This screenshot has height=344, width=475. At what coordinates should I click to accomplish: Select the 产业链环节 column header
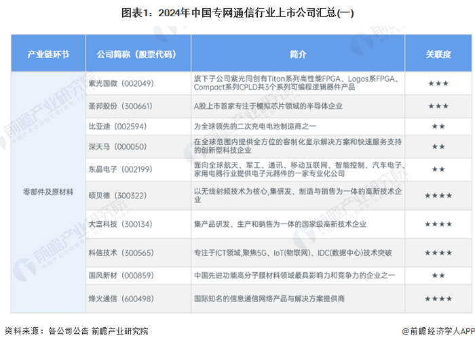tap(48, 54)
